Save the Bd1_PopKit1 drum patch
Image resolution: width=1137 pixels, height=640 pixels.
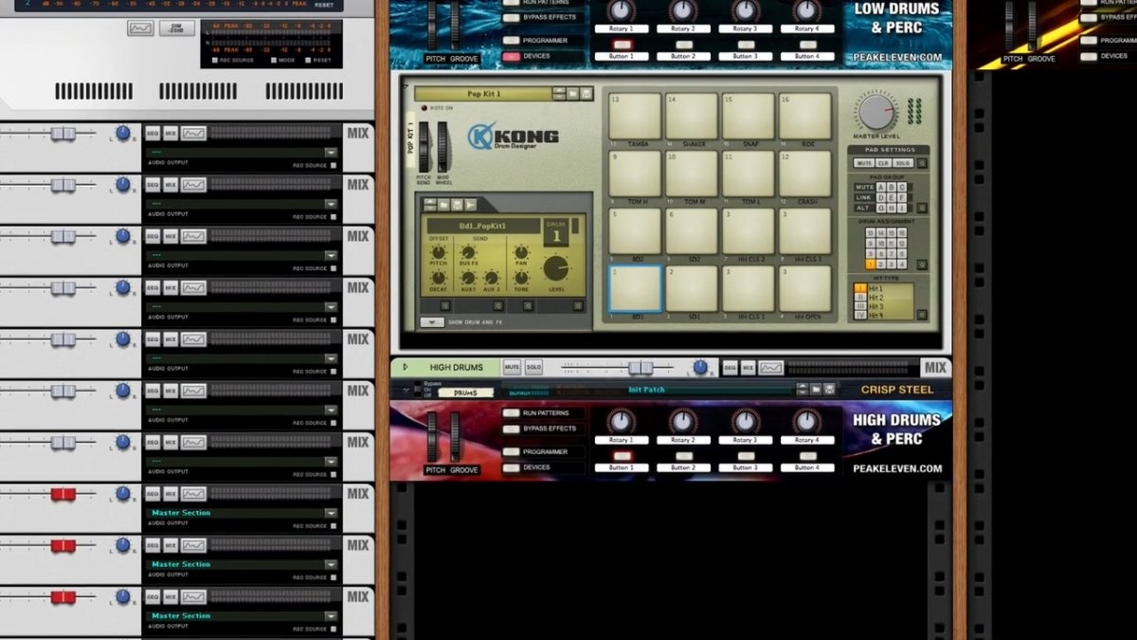point(457,204)
